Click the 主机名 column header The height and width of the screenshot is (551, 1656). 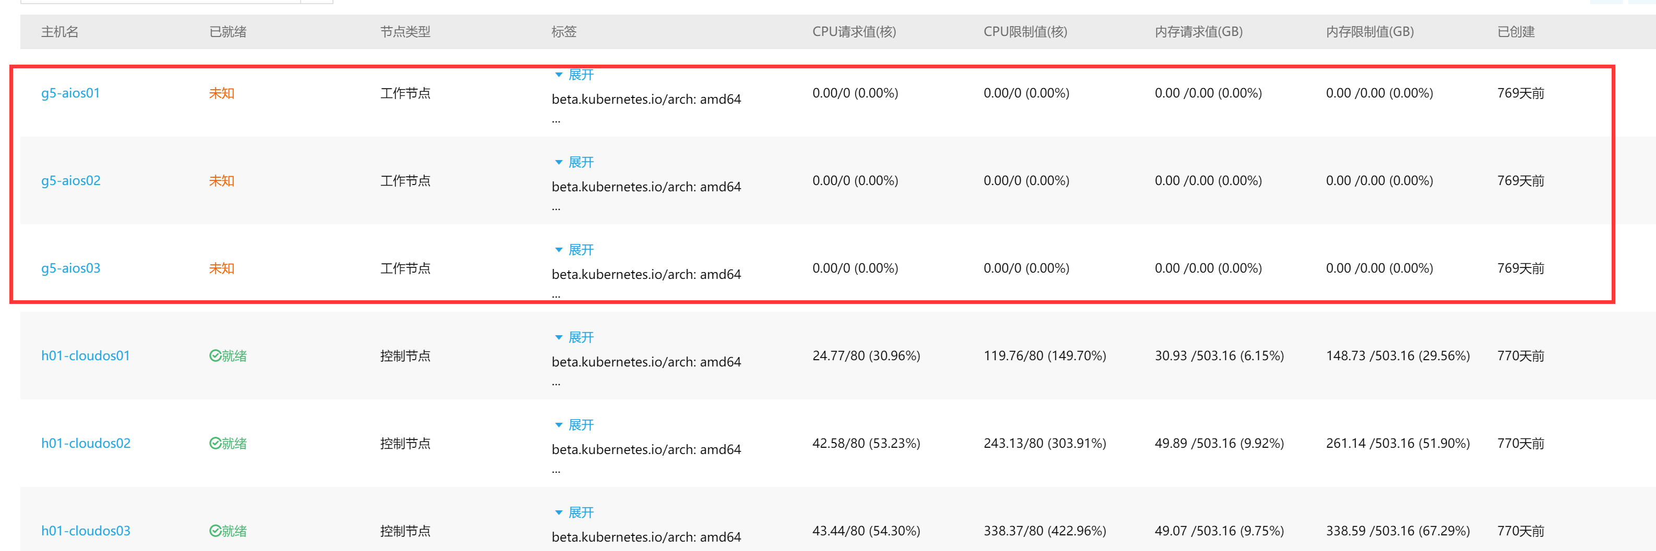(60, 32)
